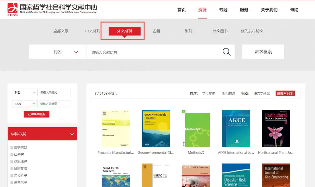Viewport: 315px width, 187px height.
Task: Open the sidebar ISSN filter combo box
Action: click(25, 104)
